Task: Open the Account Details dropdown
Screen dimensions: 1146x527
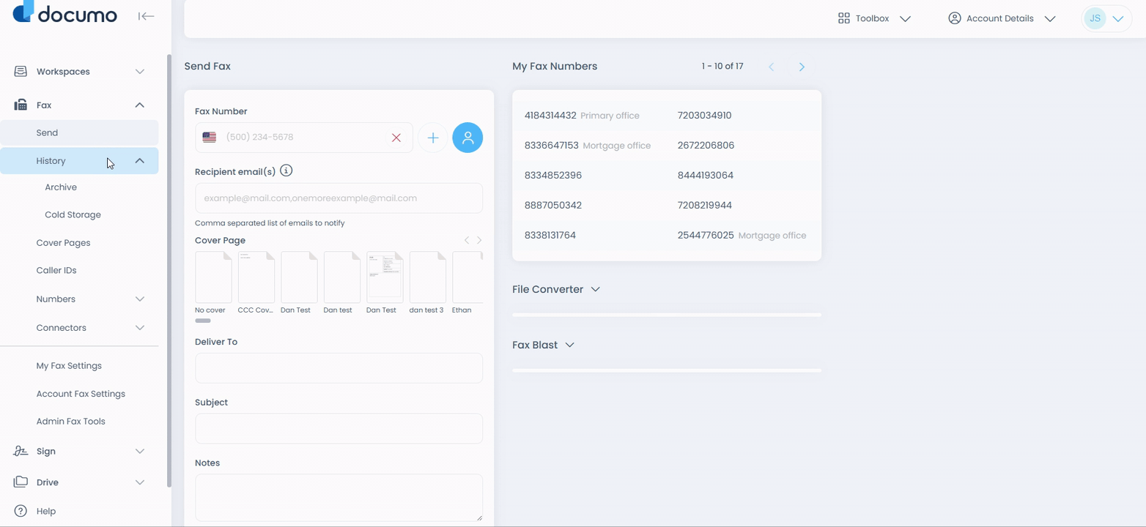Action: pyautogui.click(x=1001, y=18)
